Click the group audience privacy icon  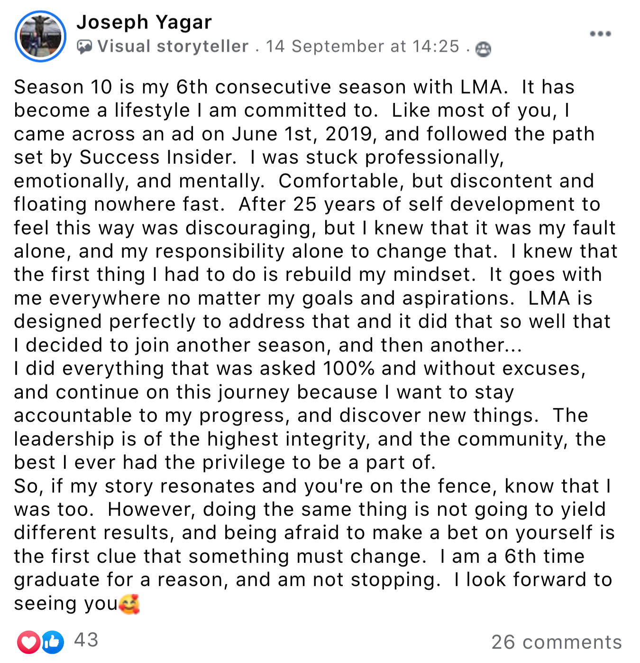483,49
